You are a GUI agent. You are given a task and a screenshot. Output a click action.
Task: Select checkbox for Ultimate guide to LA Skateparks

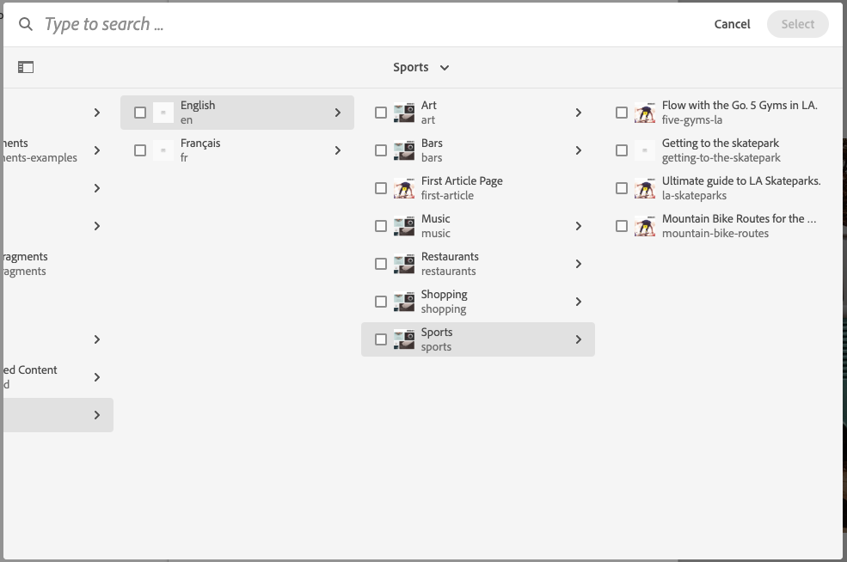pos(622,188)
